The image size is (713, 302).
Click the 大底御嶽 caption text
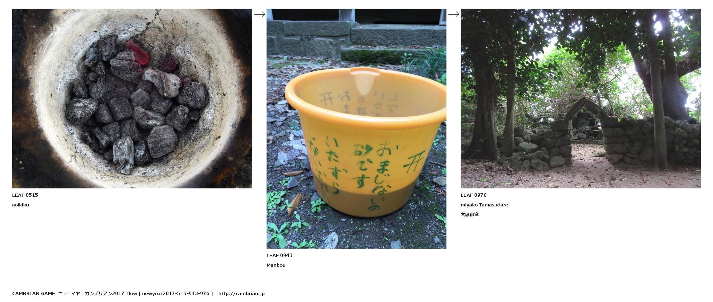coord(469,214)
